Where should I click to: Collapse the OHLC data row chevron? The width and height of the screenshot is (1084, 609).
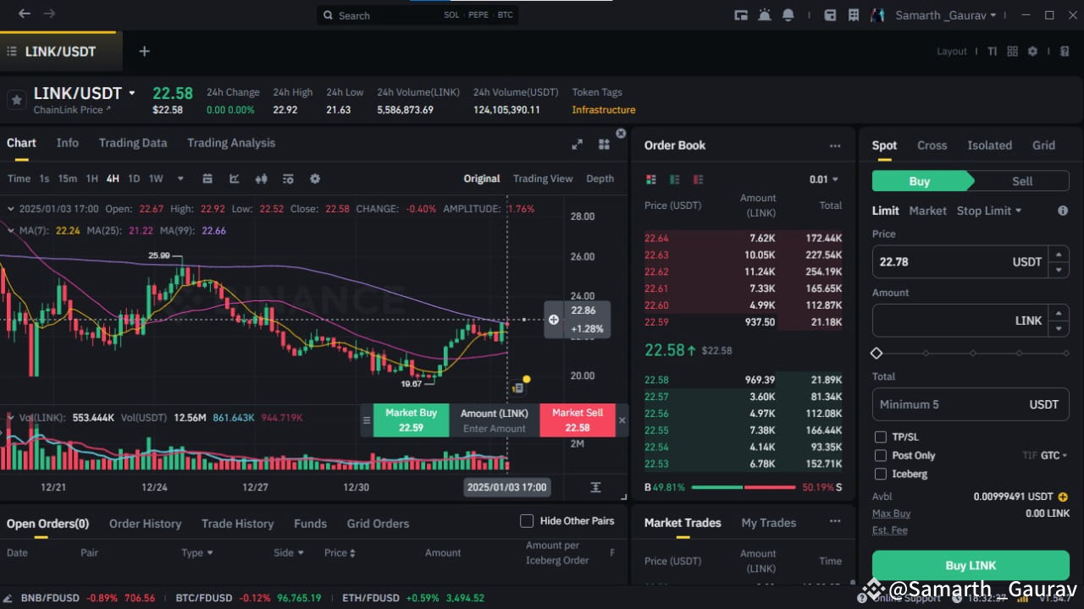pos(10,209)
